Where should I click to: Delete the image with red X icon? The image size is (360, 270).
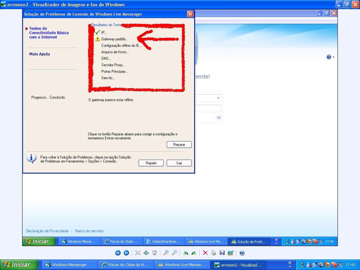205,253
